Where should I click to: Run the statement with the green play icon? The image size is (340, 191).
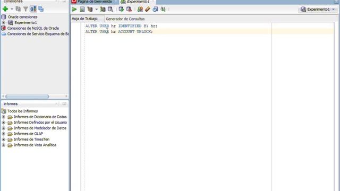coord(74,9)
